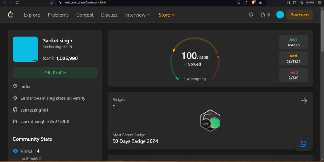324x162 pixels.
Task: Toggle the browser sidebar panel icon
Action: tap(288, 2)
